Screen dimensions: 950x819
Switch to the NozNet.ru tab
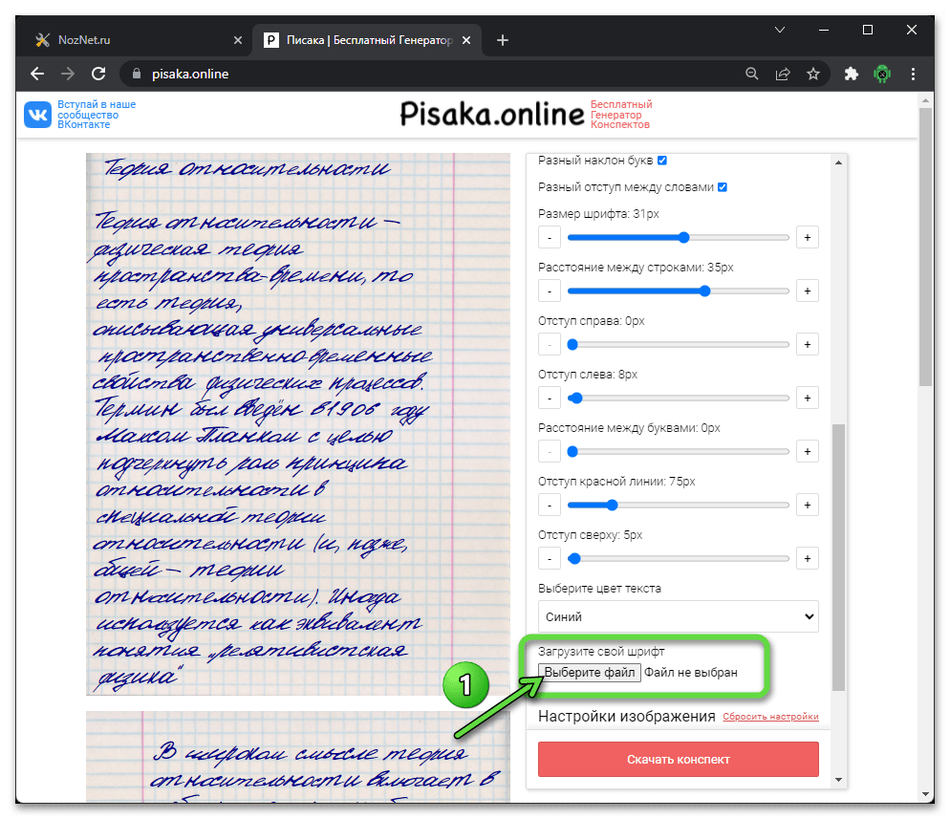[x=132, y=40]
